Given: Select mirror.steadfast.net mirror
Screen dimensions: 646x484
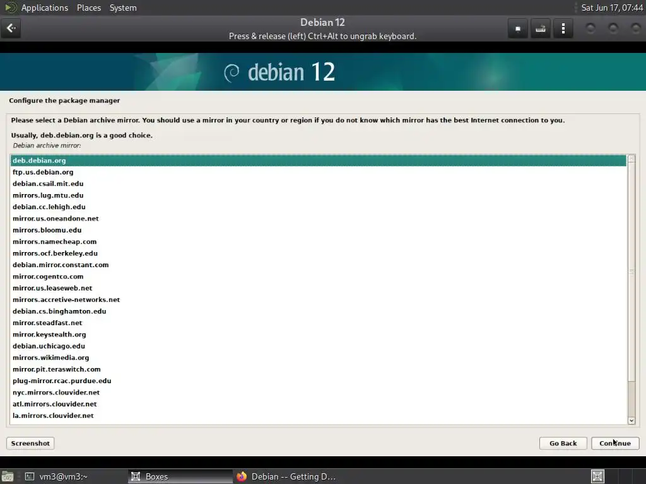Looking at the screenshot, I should [318, 323].
